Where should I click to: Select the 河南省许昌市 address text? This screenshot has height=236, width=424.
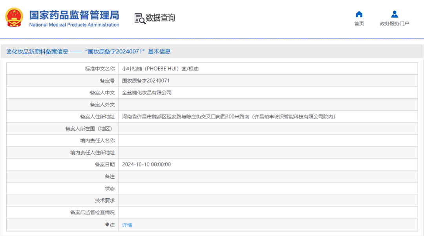coord(229,117)
